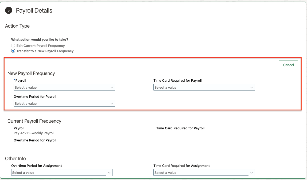Click the Current Payroll Frequency heading
This screenshot has height=180, width=307.
[x=34, y=121]
